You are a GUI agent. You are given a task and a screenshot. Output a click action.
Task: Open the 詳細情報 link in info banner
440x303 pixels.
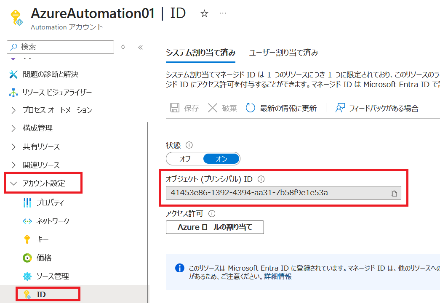click(x=278, y=276)
